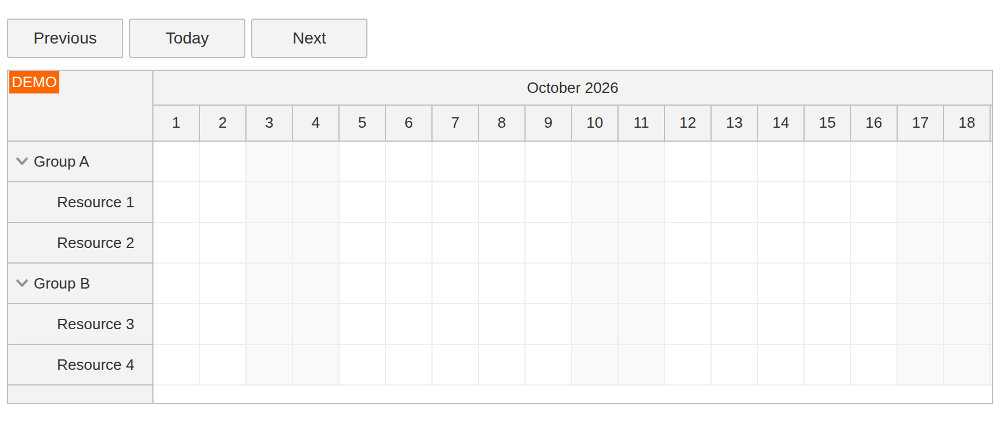Click the orange DEMO badge
The image size is (1000, 425).
[34, 82]
